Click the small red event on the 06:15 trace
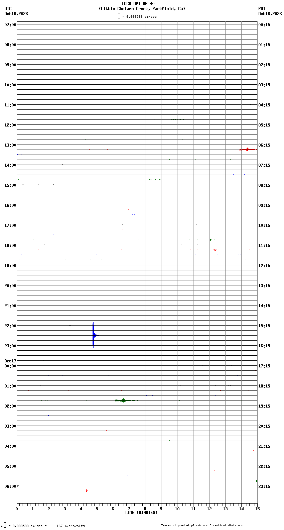This screenshot has height=530, width=284. click(87, 491)
